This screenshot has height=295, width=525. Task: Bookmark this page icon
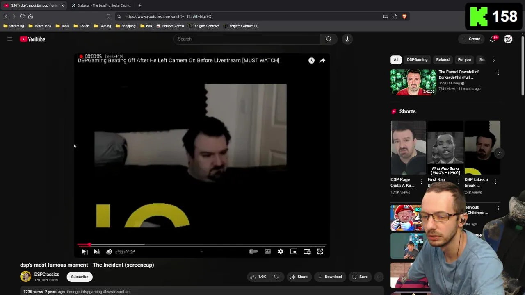[108, 16]
